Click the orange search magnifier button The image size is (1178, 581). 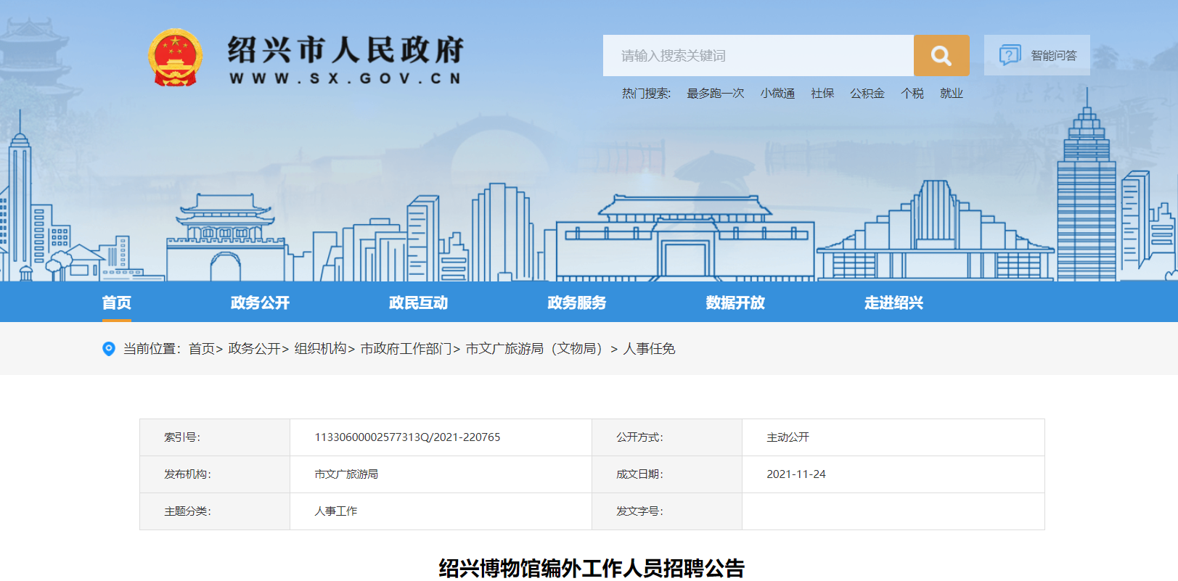941,55
